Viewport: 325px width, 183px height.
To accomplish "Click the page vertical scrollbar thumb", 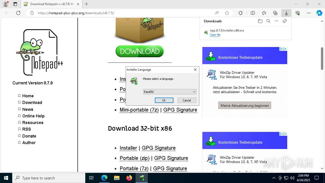I will click(322, 58).
